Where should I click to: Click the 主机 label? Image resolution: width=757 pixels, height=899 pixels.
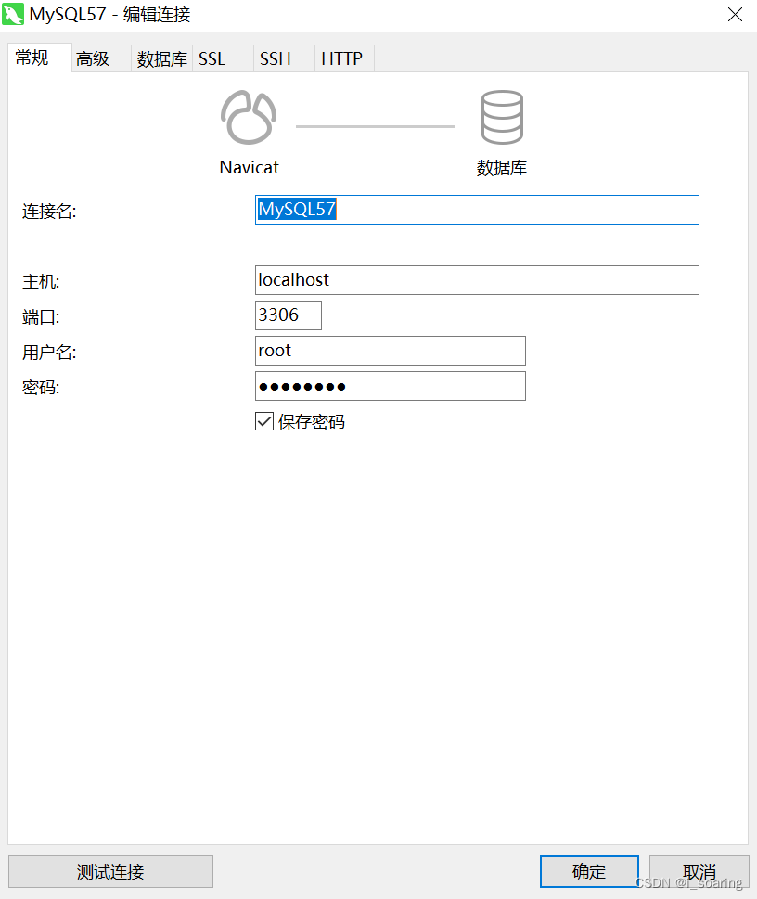point(41,281)
